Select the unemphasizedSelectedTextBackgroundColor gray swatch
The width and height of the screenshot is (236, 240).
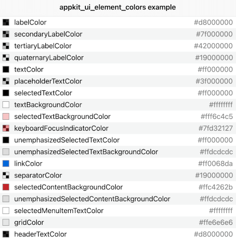click(x=6, y=152)
